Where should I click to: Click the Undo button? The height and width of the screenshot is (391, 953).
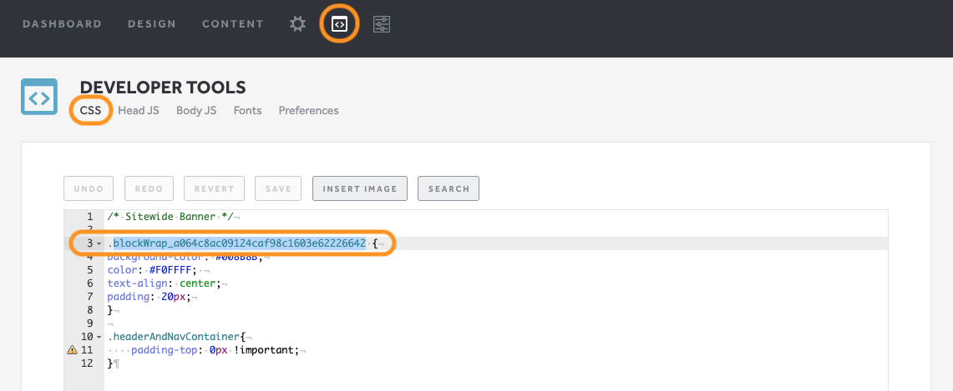pos(88,188)
